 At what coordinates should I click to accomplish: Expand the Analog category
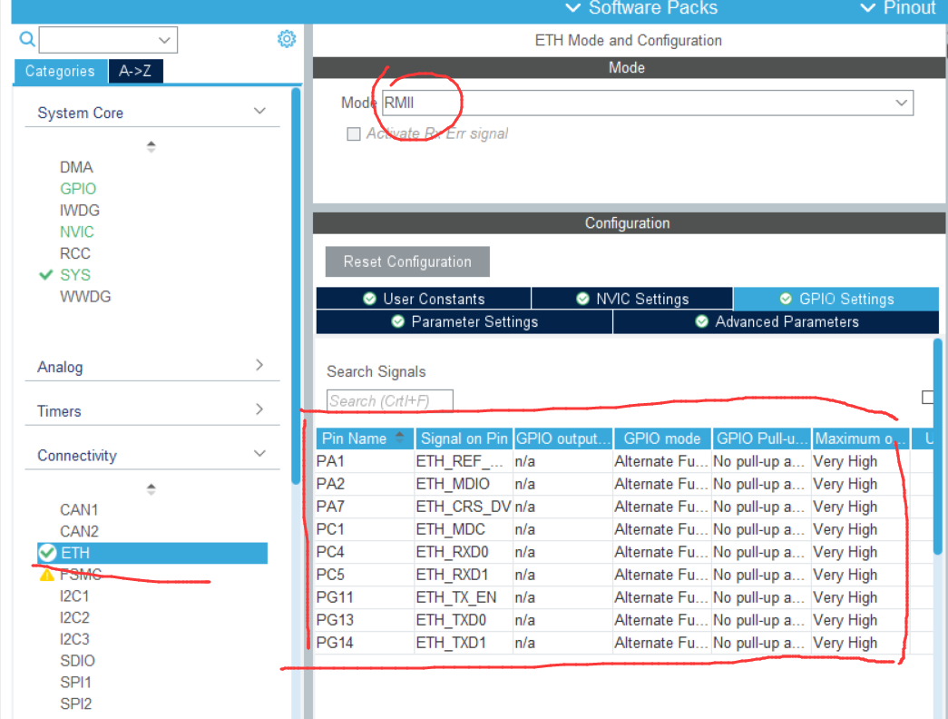[x=152, y=366]
